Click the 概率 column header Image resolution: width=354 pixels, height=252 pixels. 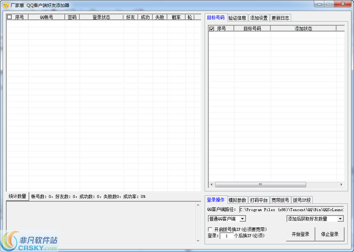point(176,17)
